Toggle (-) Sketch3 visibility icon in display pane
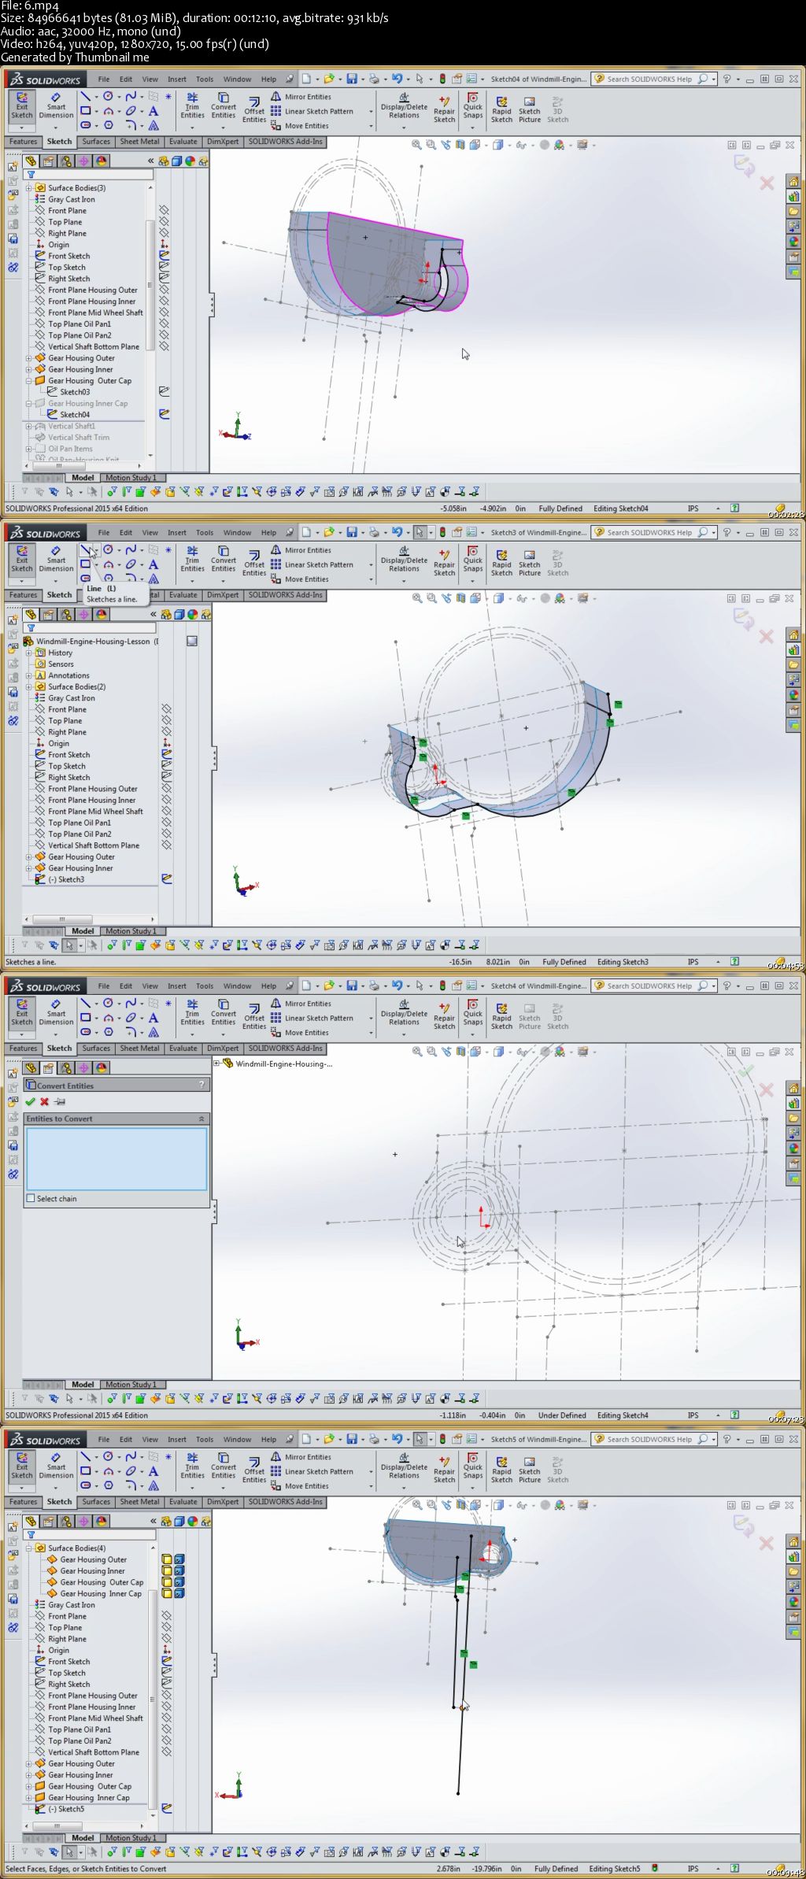Screen dimensions: 806x1879 (167, 879)
